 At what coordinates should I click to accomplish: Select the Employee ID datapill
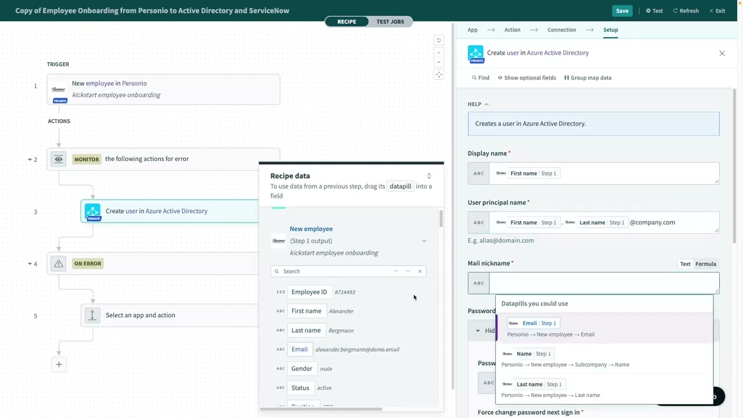tap(309, 292)
